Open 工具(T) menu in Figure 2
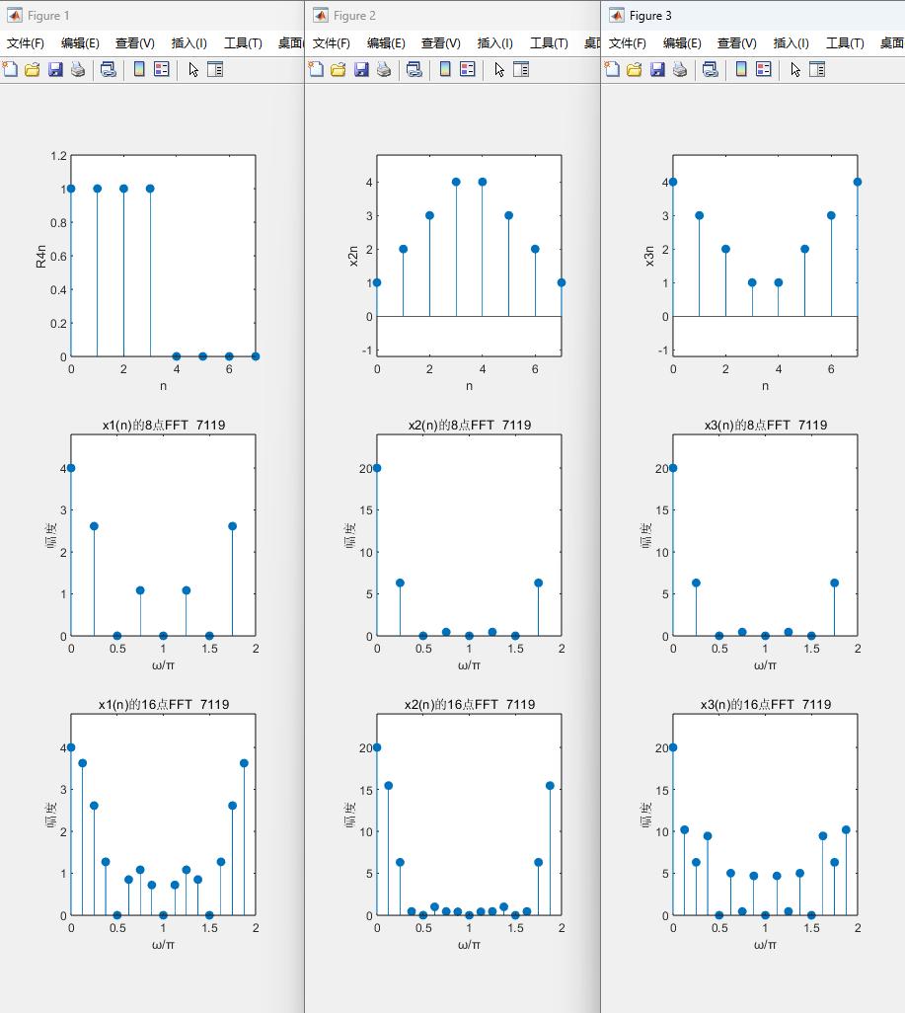 pos(549,43)
